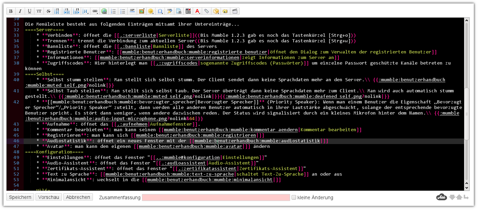Click the word Zugriffscodes in bold on line 38
478x210 pixels.
tap(65, 63)
